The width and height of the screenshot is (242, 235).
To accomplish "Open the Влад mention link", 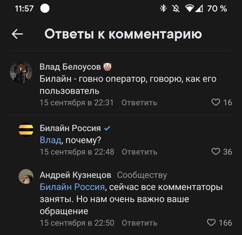I will tap(50, 140).
